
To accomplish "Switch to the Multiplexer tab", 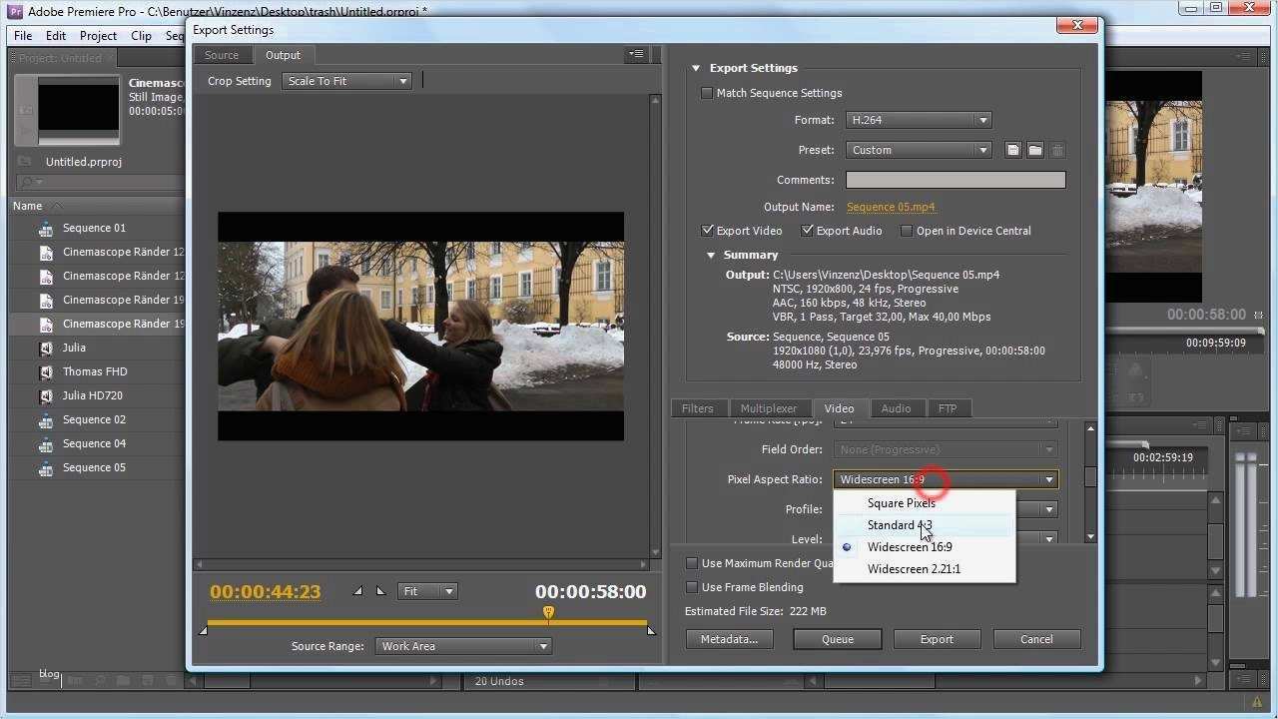I will tap(770, 407).
